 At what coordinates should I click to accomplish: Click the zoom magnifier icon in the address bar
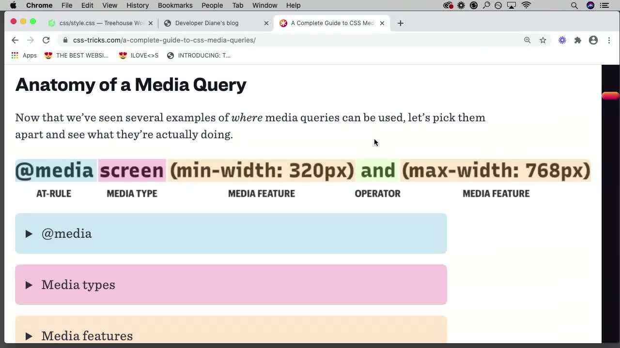tap(527, 40)
